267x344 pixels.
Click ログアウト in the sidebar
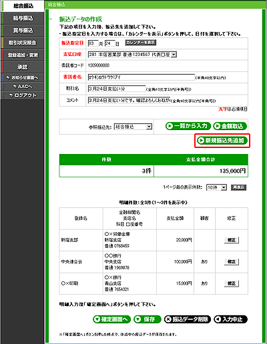tap(22, 95)
